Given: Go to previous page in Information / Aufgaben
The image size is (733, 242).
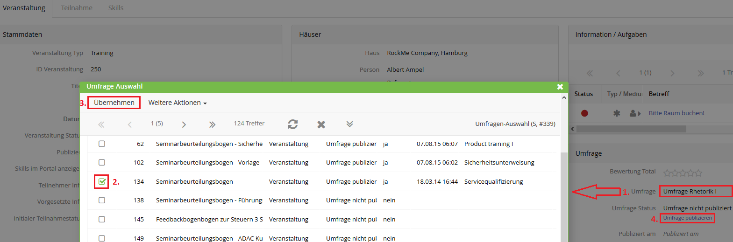Looking at the screenshot, I should click(618, 73).
